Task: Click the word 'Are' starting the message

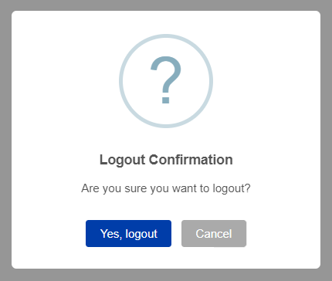Action: [90, 188]
